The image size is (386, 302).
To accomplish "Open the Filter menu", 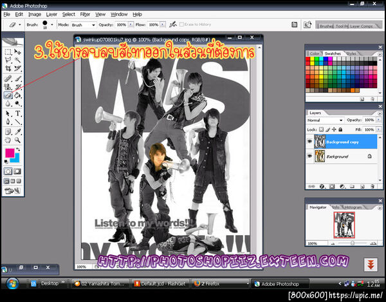I will 85,14.
